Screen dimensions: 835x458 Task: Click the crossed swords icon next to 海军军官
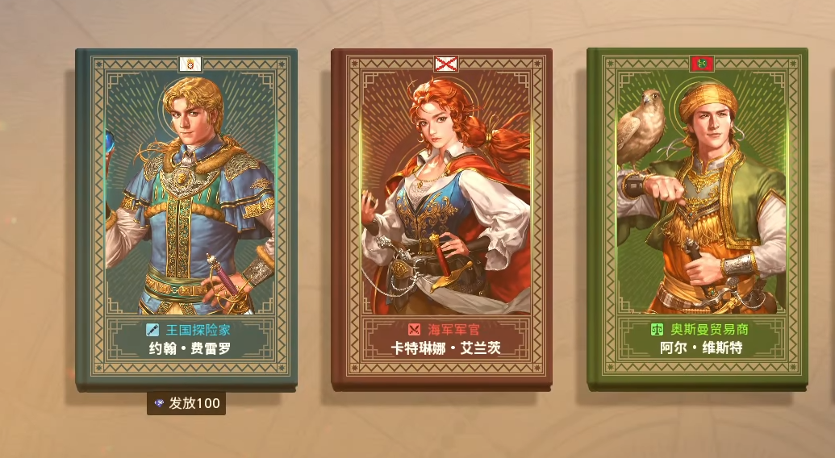coord(415,330)
